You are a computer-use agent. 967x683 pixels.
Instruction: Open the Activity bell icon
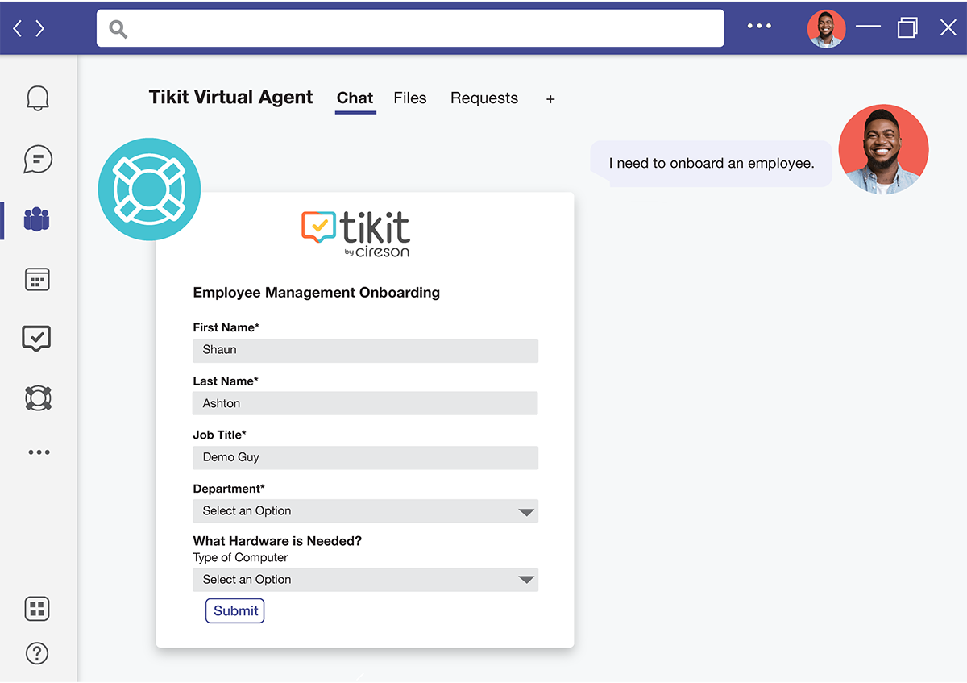click(x=38, y=98)
